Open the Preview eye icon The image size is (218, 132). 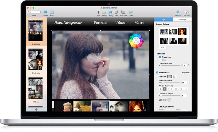click(187, 12)
